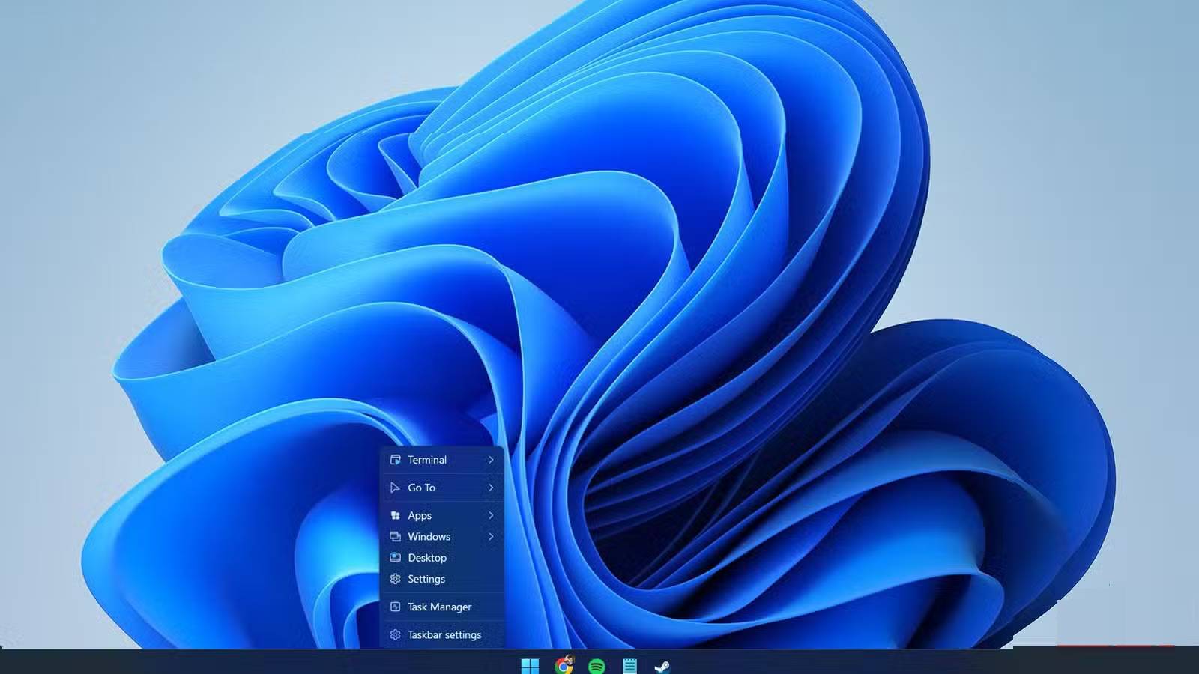Select the Windows entry in the menu
This screenshot has height=674, width=1199.
429,536
